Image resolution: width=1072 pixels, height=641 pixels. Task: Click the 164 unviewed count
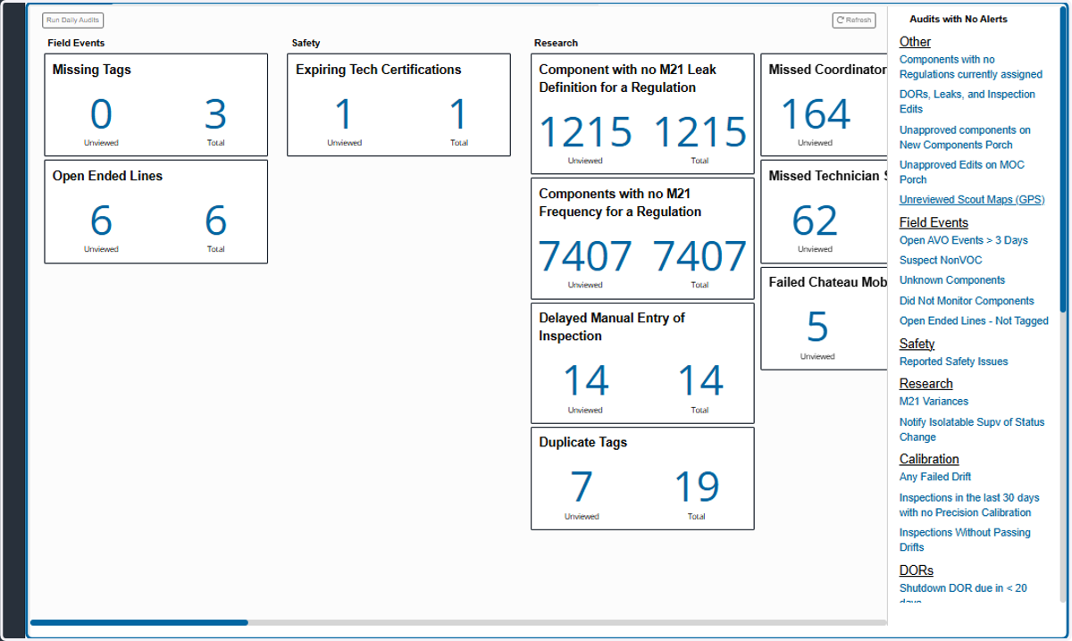tap(816, 115)
